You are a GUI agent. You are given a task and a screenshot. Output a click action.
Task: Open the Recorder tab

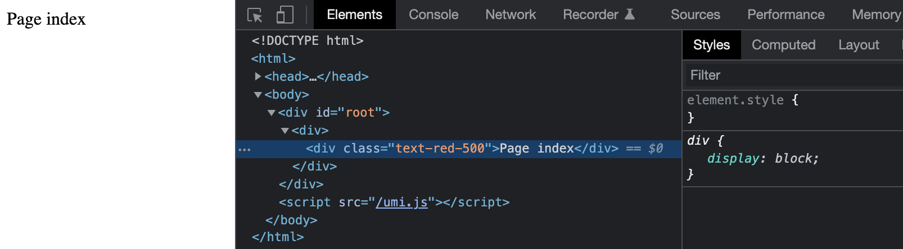(598, 15)
